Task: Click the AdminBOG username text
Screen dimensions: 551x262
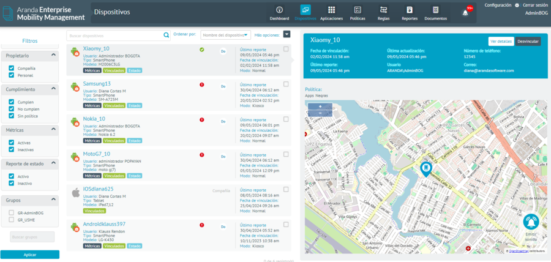Action: 536,13
